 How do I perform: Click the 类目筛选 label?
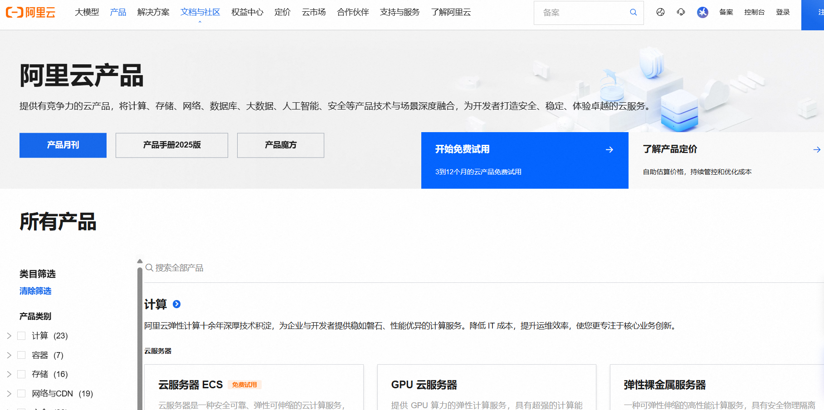tap(38, 274)
